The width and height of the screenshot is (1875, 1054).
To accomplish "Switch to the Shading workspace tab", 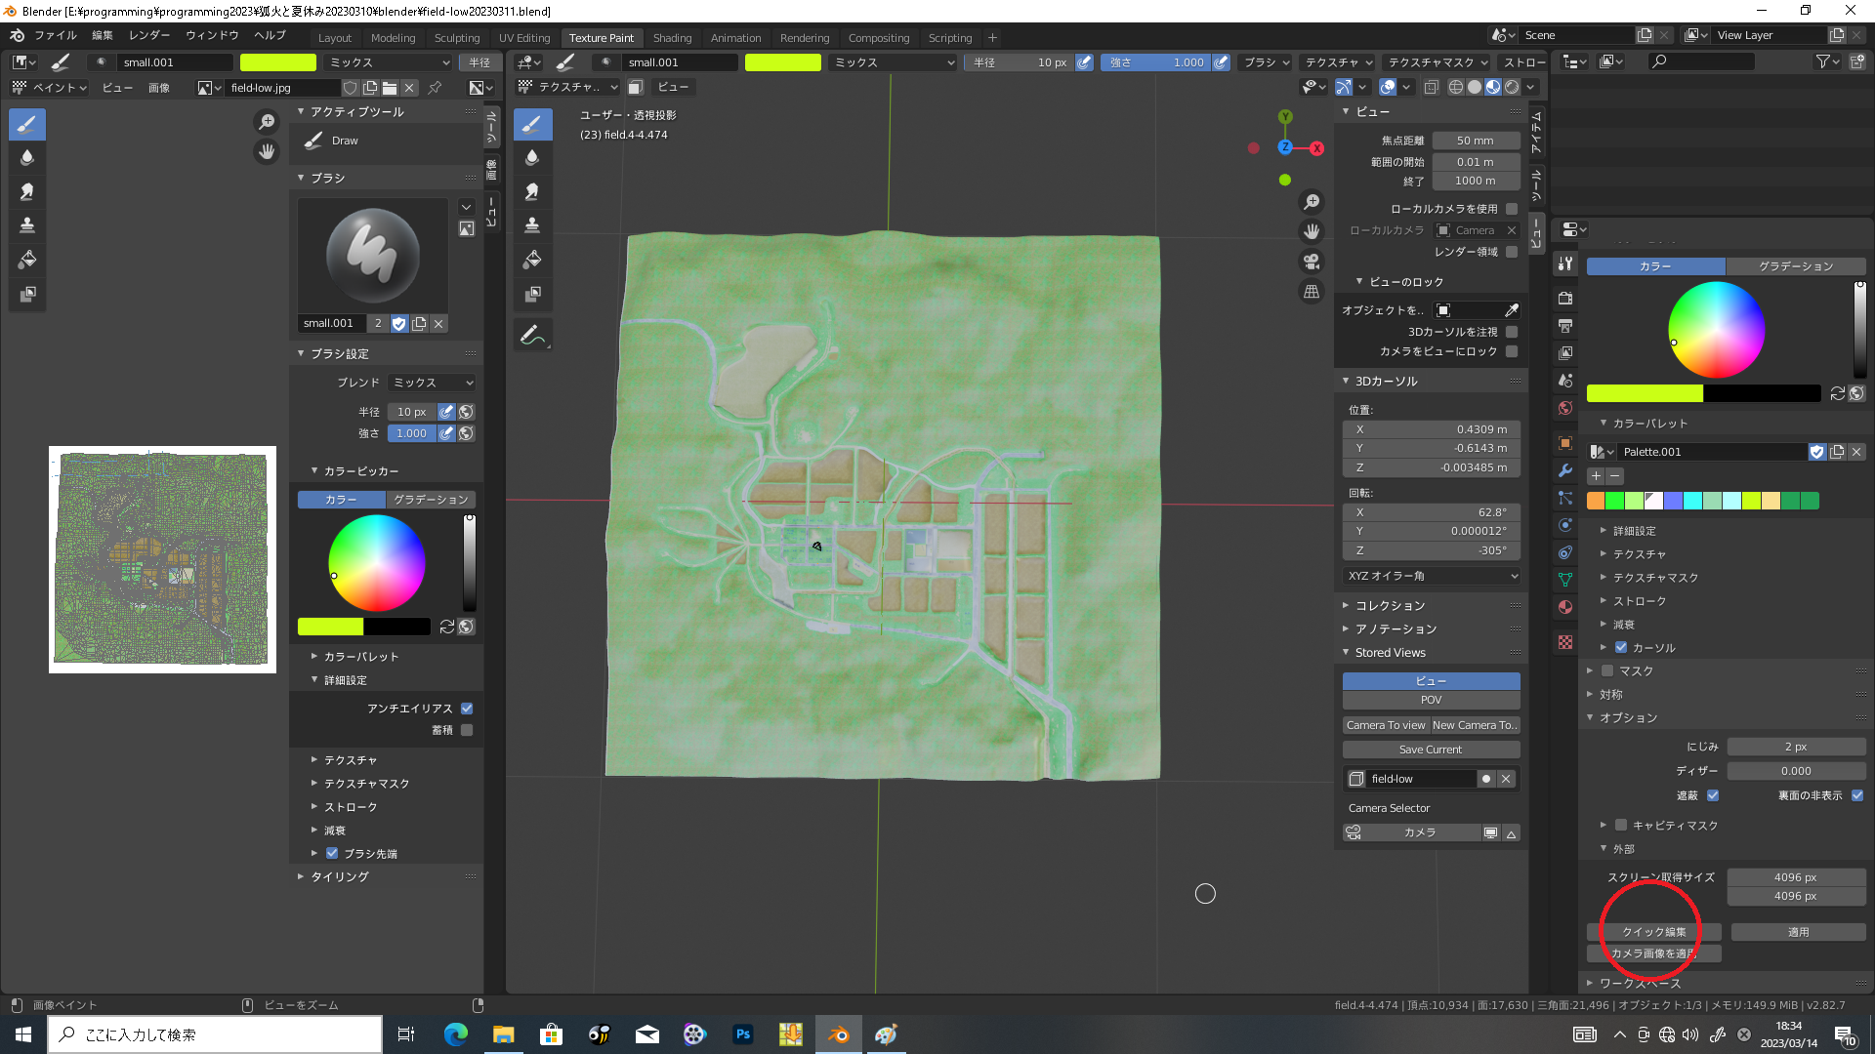I will coord(672,38).
